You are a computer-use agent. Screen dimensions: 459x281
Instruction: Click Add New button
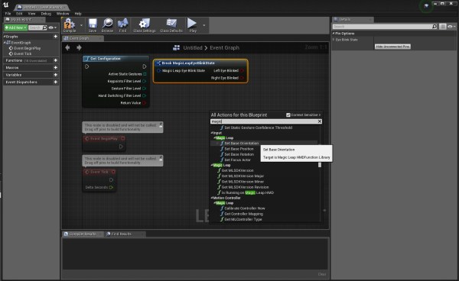(x=16, y=27)
